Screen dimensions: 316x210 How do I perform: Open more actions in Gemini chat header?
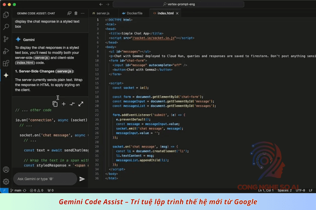point(83,13)
